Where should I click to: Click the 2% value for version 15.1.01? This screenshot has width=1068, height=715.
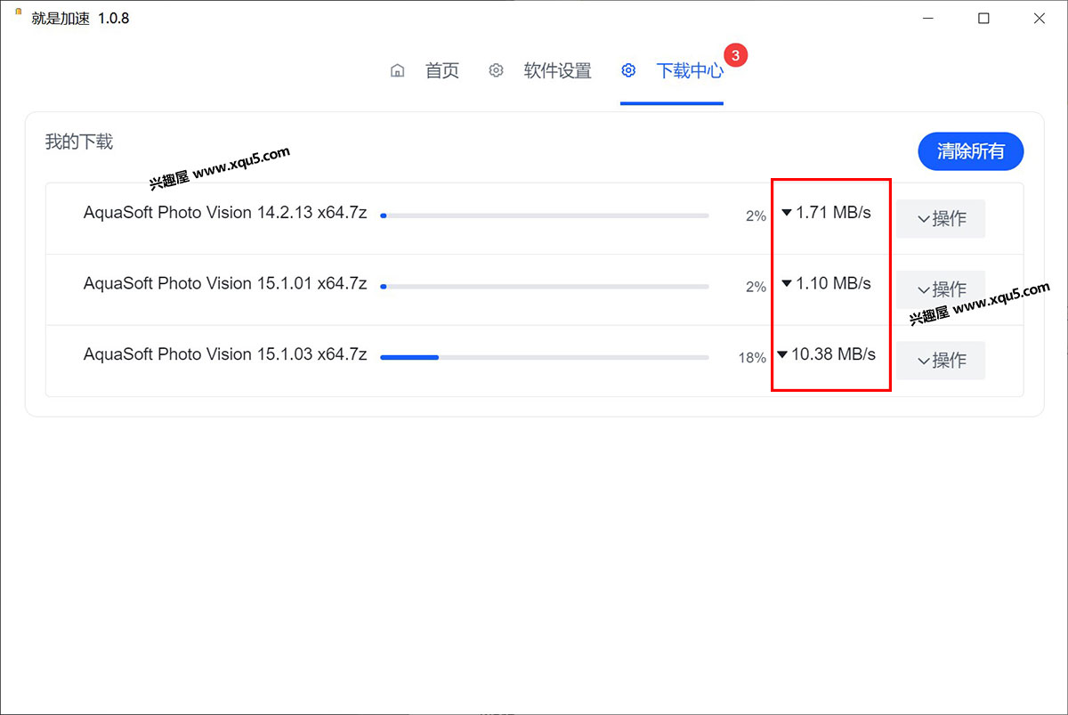(756, 287)
